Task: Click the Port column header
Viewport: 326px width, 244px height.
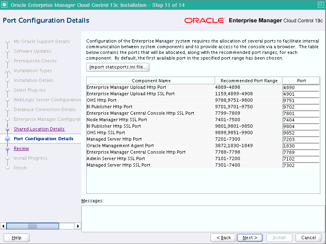Action: [x=301, y=81]
